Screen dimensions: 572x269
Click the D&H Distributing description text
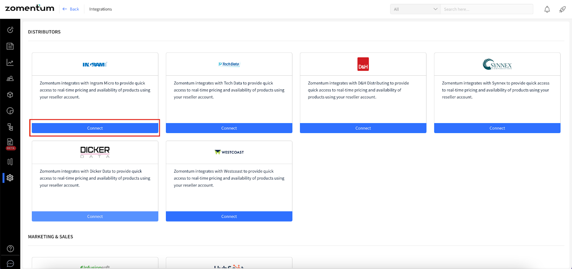click(359, 90)
